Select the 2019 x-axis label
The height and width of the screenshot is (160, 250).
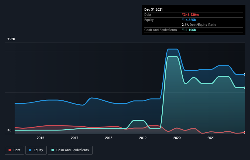coord(143,138)
